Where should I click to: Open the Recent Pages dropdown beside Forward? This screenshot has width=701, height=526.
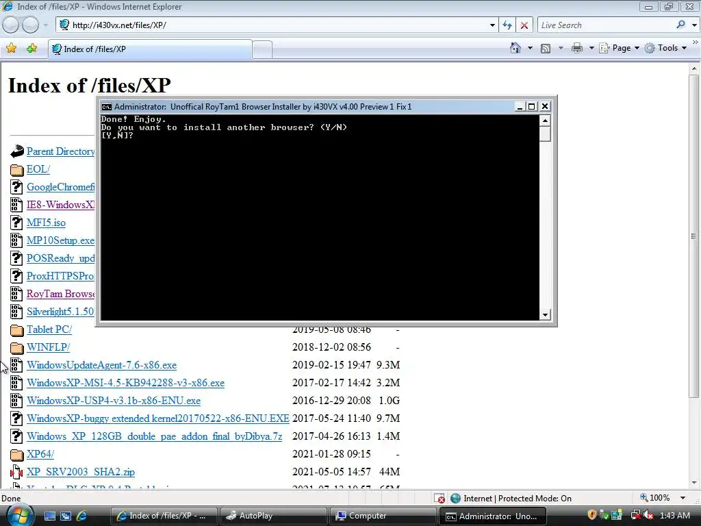tap(46, 25)
